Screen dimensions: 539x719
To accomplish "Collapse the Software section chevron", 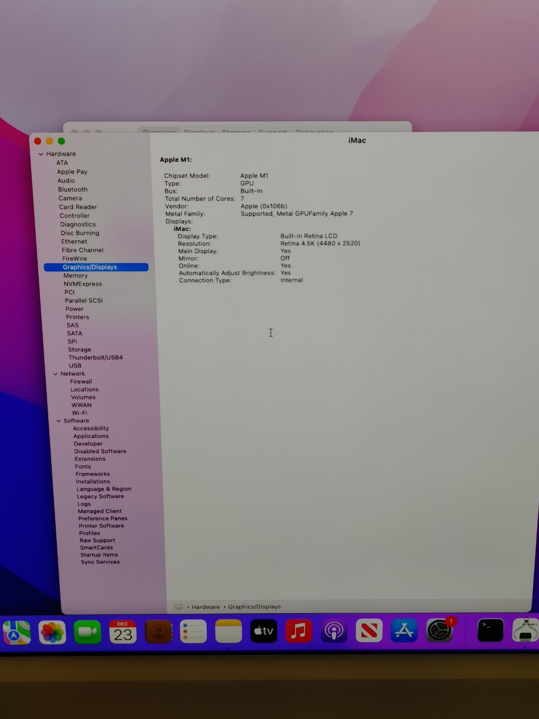I will [x=58, y=421].
